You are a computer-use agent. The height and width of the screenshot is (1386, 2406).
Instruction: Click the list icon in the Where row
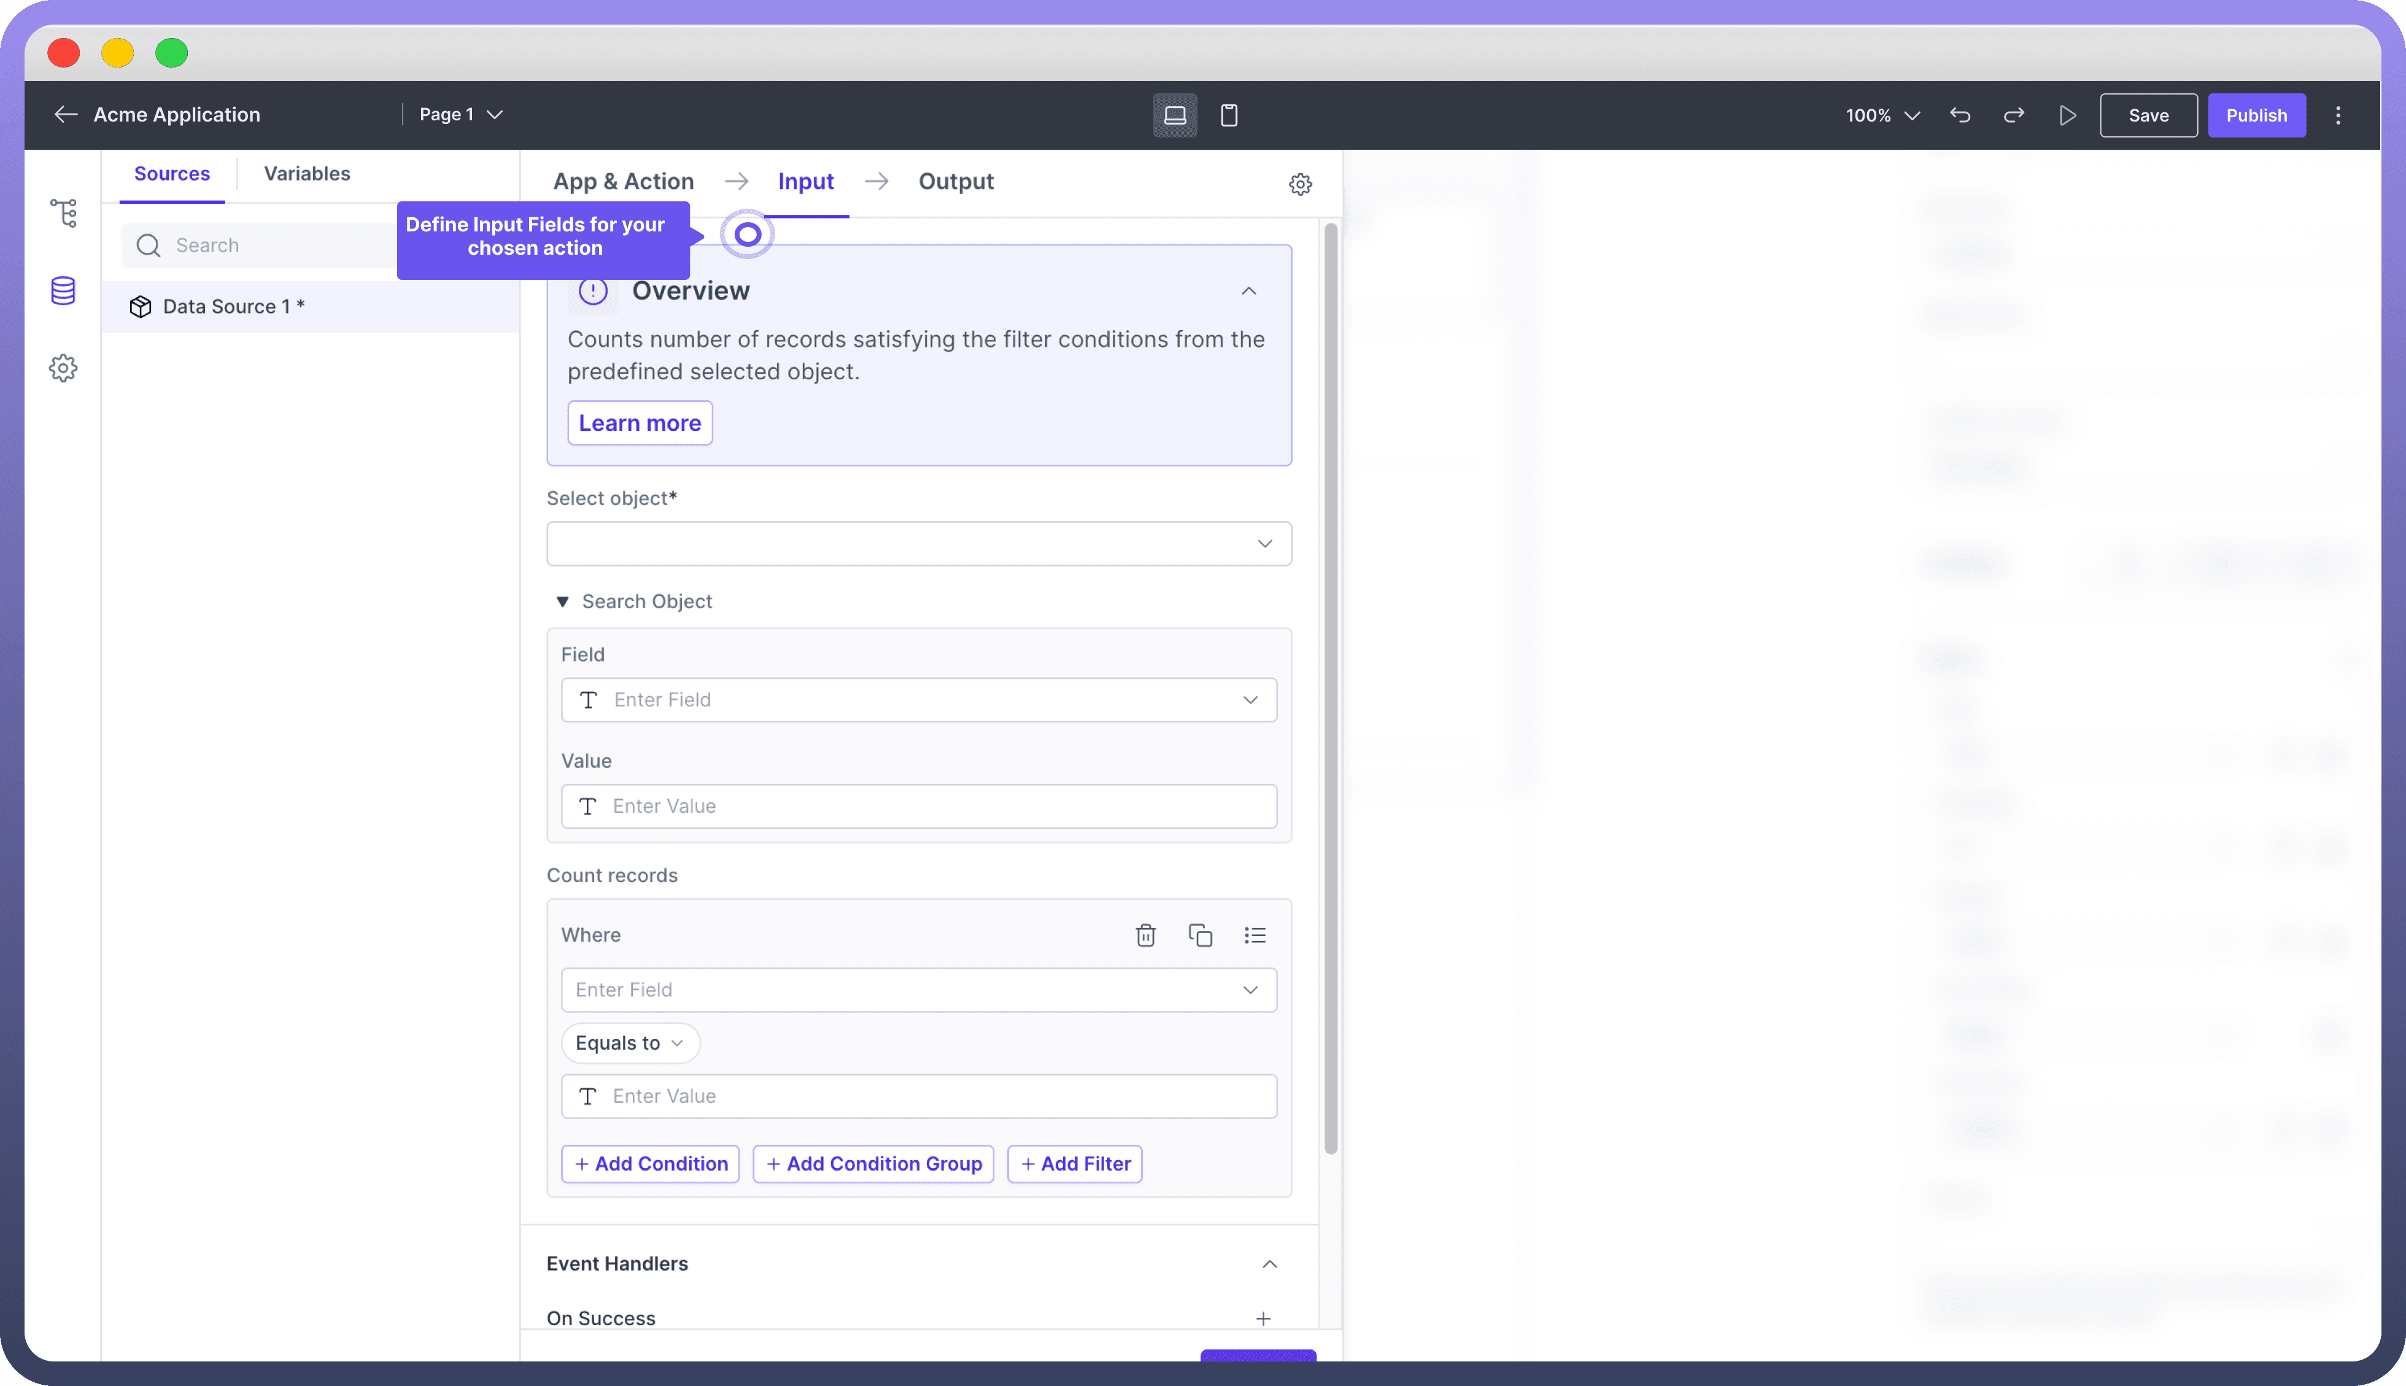click(x=1255, y=935)
